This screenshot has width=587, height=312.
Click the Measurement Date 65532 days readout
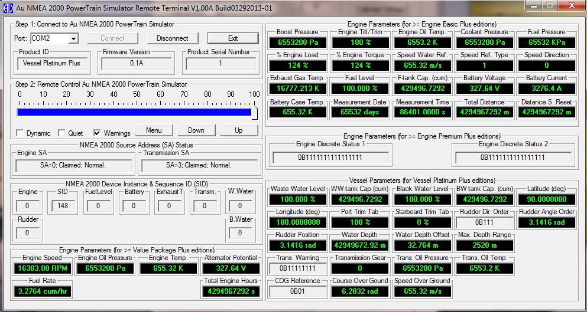(x=359, y=112)
